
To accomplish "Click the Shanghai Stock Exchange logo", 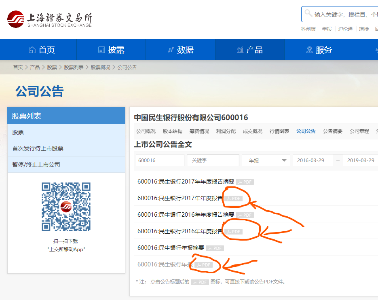I will [x=49, y=19].
